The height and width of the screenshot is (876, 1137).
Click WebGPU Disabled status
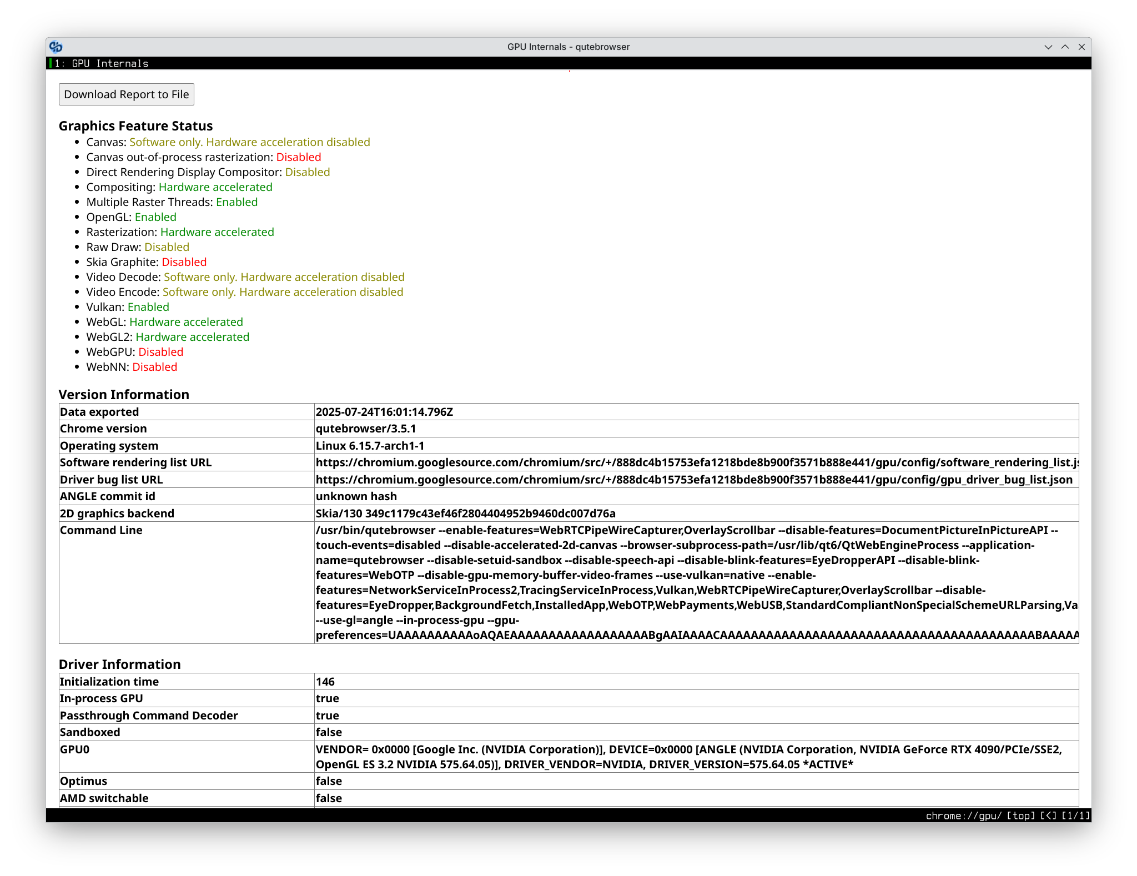pos(161,352)
